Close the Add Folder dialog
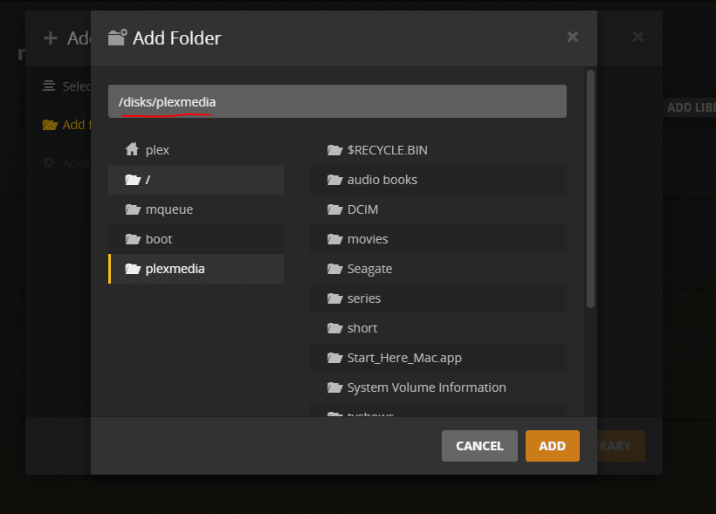This screenshot has height=514, width=716. [573, 37]
